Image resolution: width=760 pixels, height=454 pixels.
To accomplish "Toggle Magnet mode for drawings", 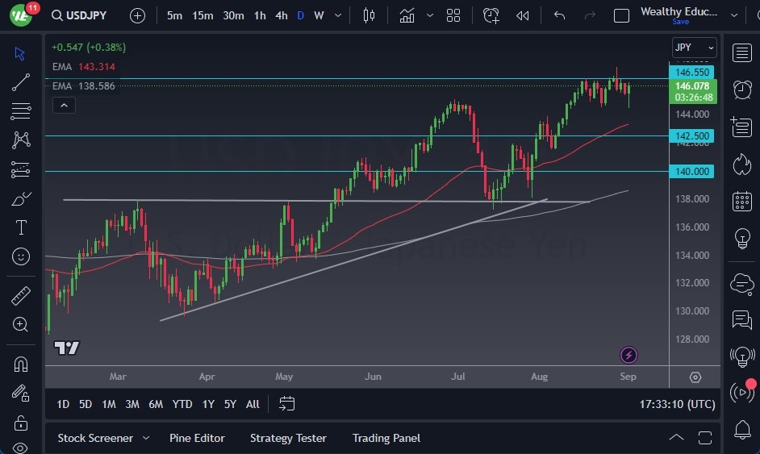I will (x=21, y=364).
